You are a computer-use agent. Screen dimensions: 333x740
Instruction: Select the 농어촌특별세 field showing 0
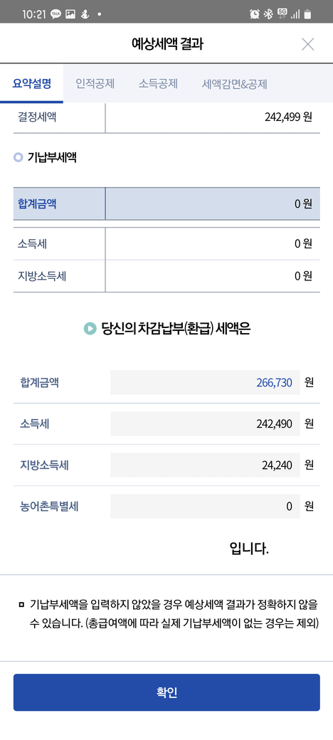(205, 507)
